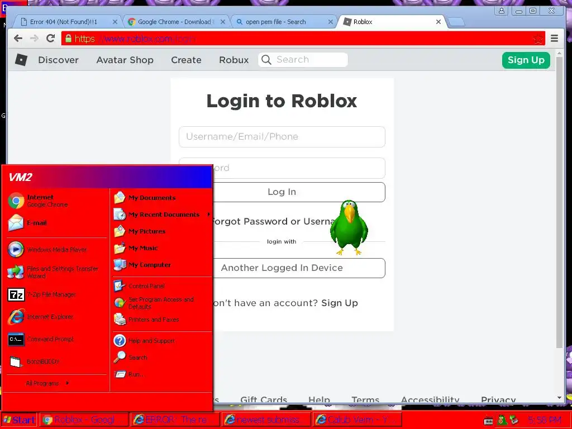Open E-mail from the Start menu
Image resolution: width=572 pixels, height=429 pixels.
pos(27,223)
